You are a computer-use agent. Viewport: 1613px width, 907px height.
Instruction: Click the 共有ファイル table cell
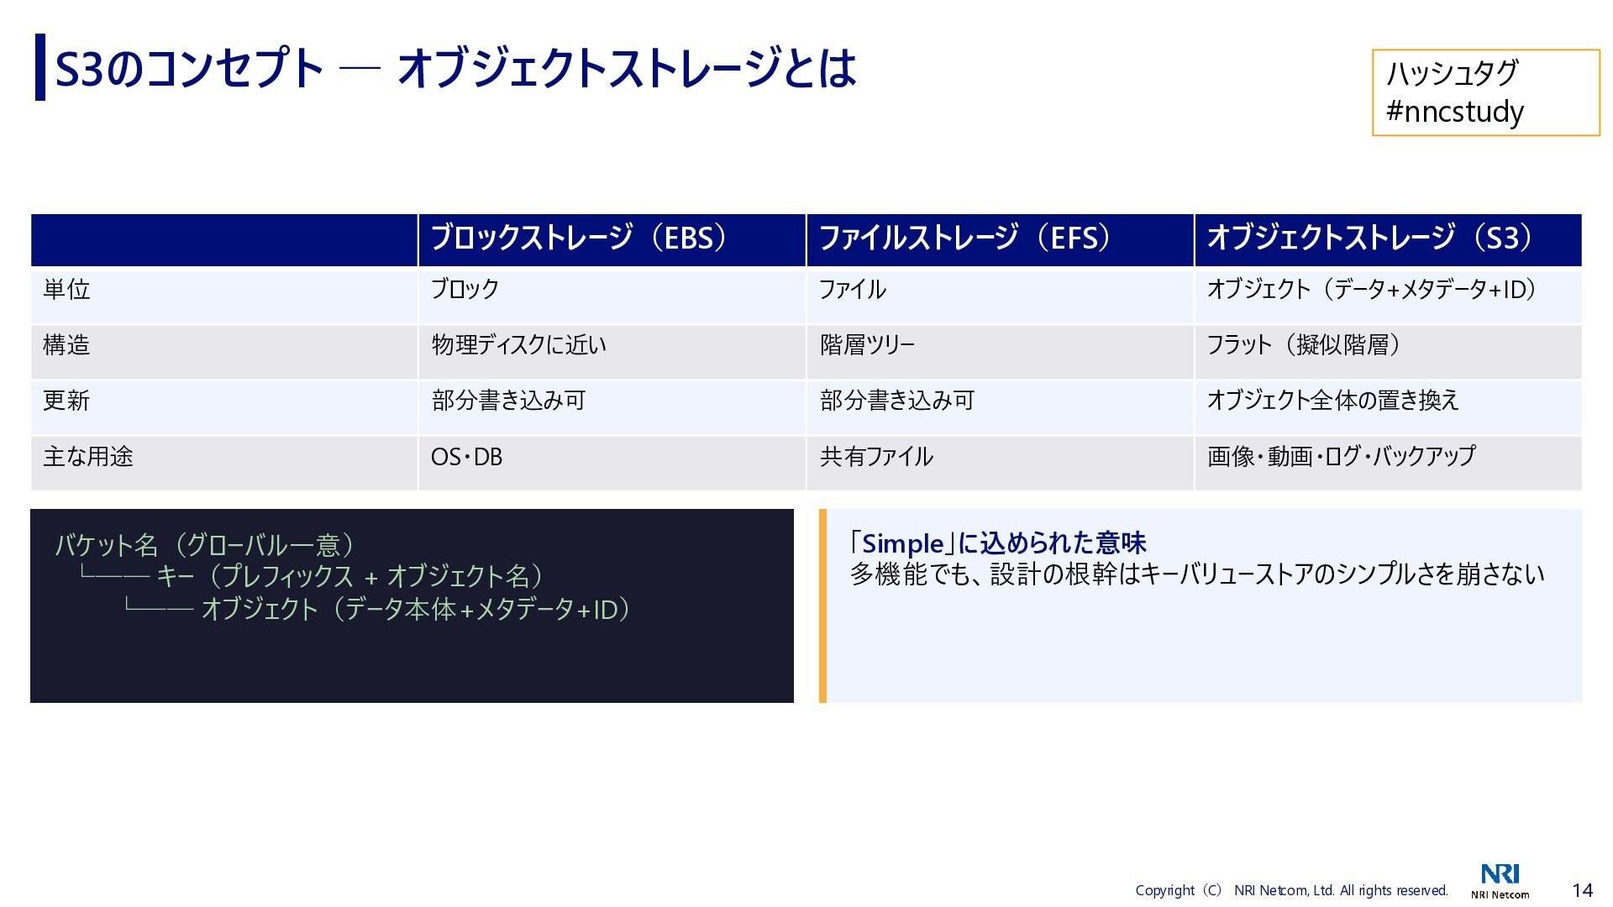point(876,457)
